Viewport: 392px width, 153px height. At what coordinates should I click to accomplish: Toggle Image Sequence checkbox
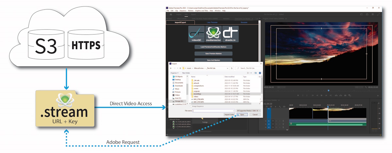click(191, 106)
